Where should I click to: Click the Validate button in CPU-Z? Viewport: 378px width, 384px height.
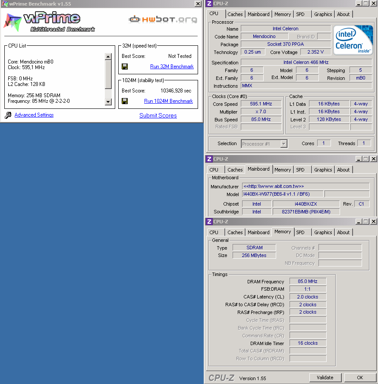(325, 378)
